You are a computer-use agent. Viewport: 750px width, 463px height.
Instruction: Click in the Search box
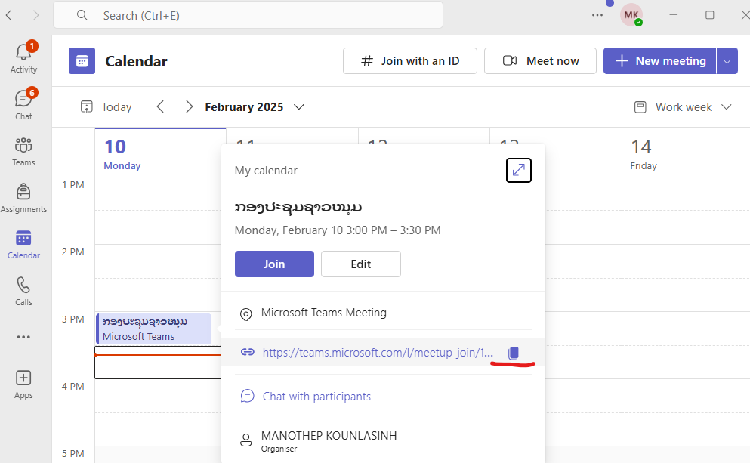click(249, 15)
